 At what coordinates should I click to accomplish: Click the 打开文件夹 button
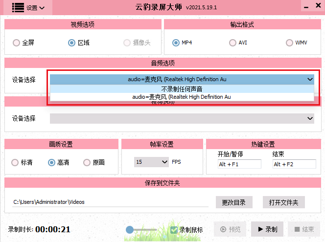[x=284, y=202]
